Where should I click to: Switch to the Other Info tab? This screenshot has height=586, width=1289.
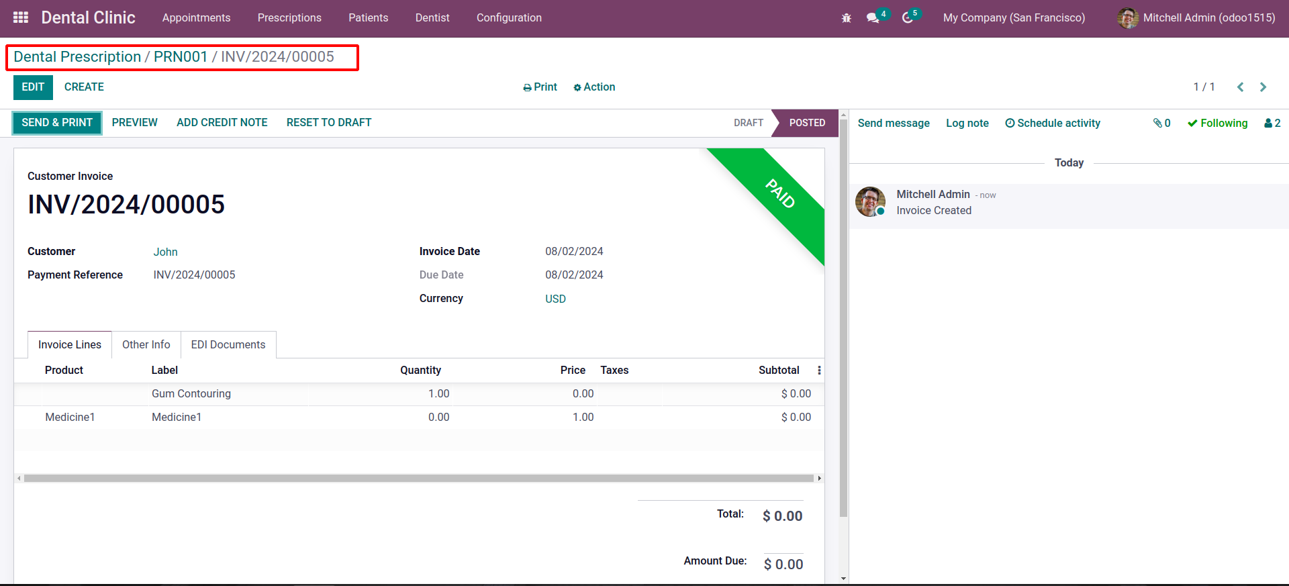coord(146,344)
